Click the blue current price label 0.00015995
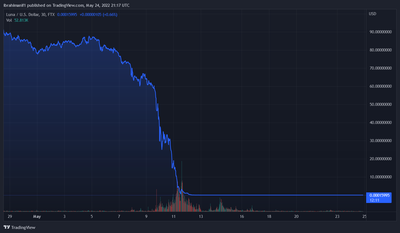 379,195
